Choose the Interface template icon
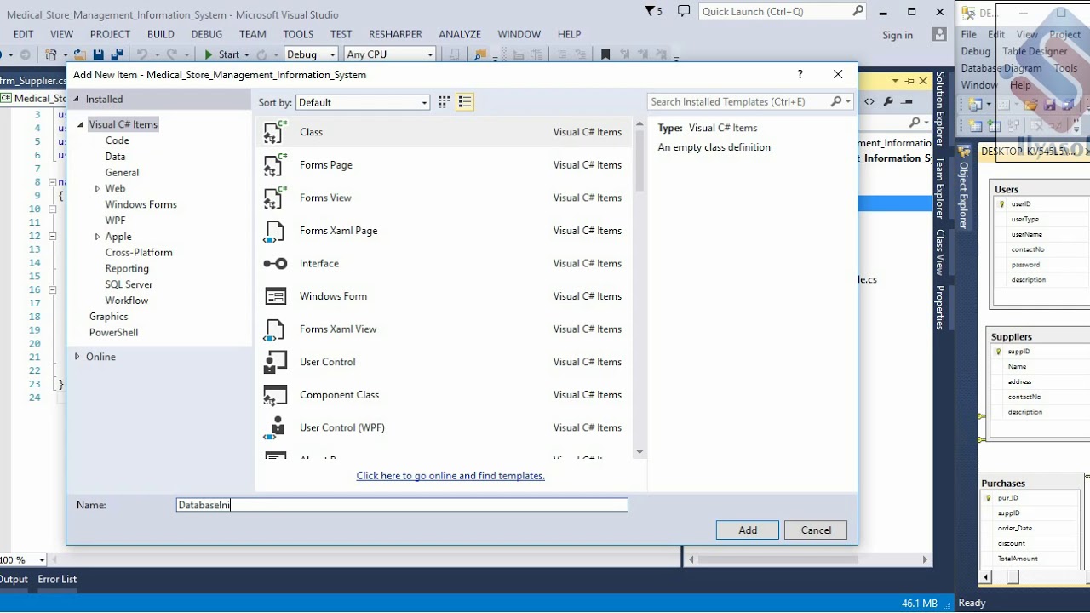 [275, 264]
